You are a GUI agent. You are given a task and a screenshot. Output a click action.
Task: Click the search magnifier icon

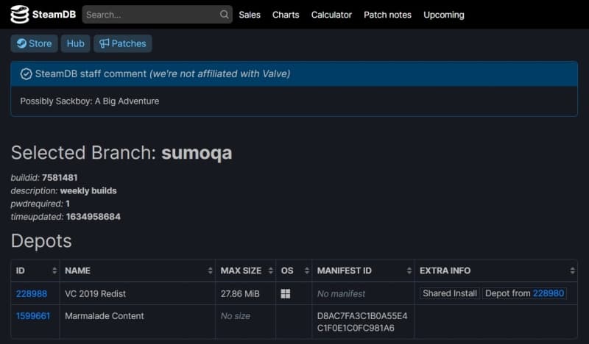[224, 15]
